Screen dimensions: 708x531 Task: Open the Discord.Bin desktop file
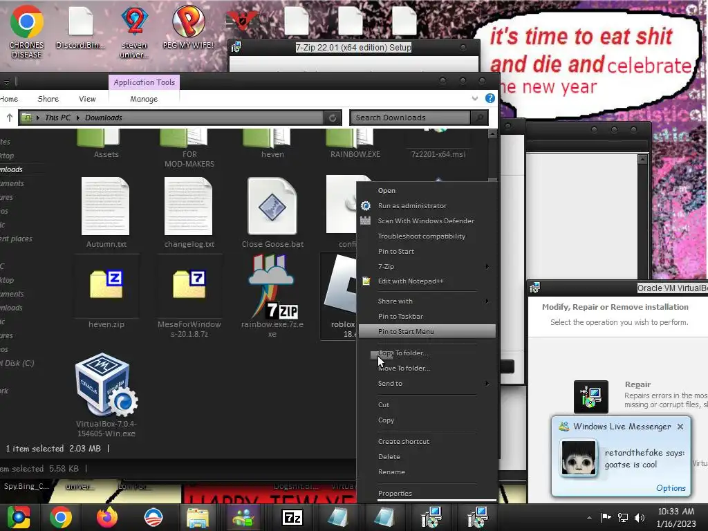coord(80,28)
